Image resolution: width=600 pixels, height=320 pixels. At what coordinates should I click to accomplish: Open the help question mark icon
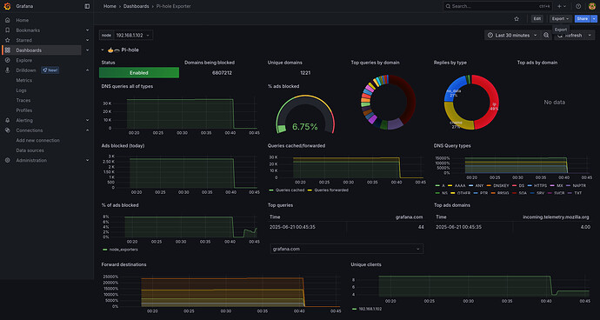(578, 6)
